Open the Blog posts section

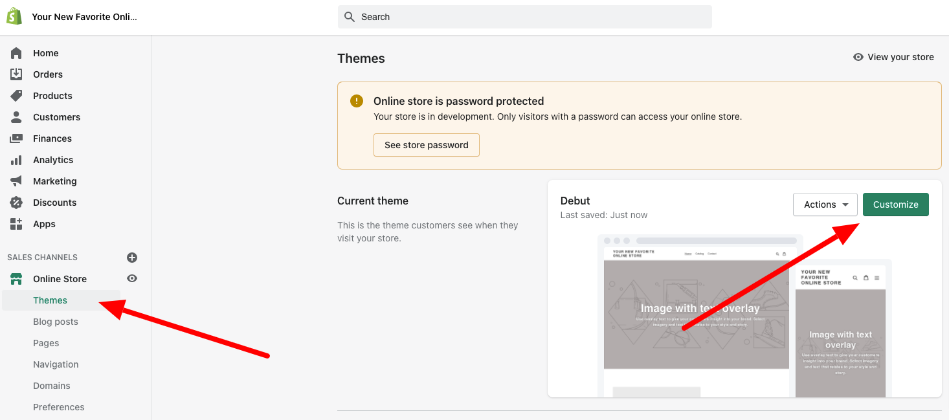point(56,321)
